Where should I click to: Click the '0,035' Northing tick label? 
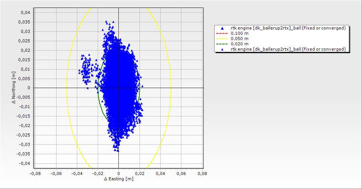[24, 22]
